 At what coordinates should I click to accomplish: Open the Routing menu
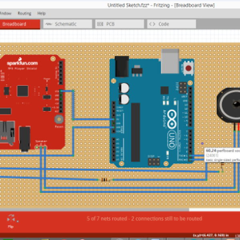(x=24, y=14)
